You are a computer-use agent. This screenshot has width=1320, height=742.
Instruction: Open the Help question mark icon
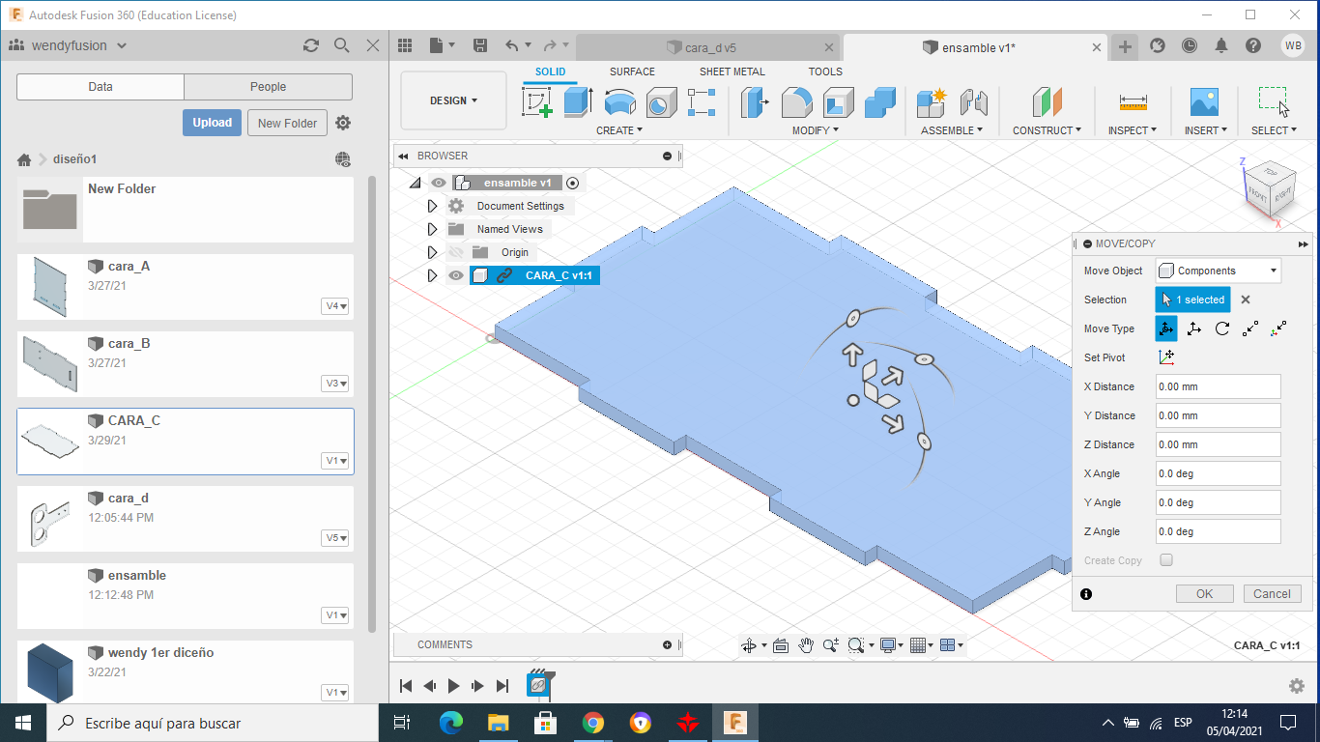[x=1253, y=45]
